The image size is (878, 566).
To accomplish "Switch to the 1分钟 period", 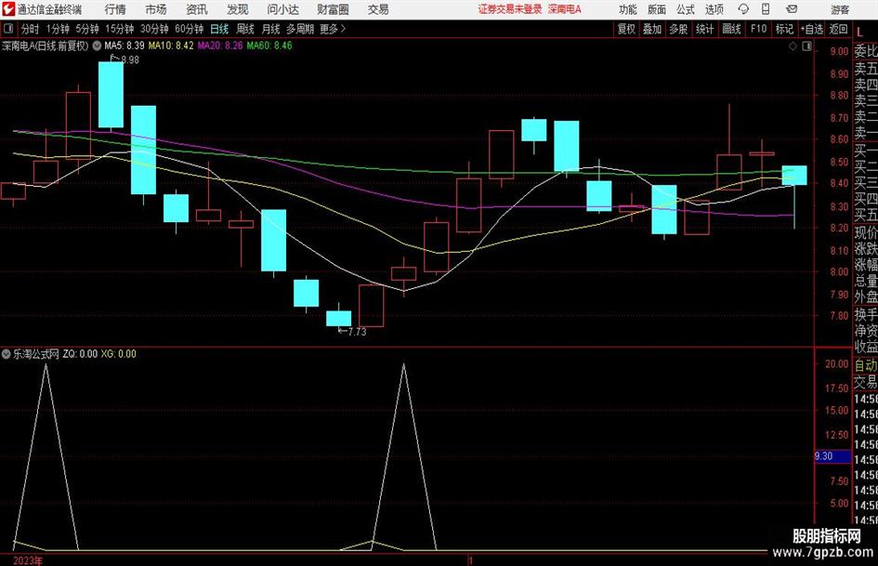I will pos(58,29).
